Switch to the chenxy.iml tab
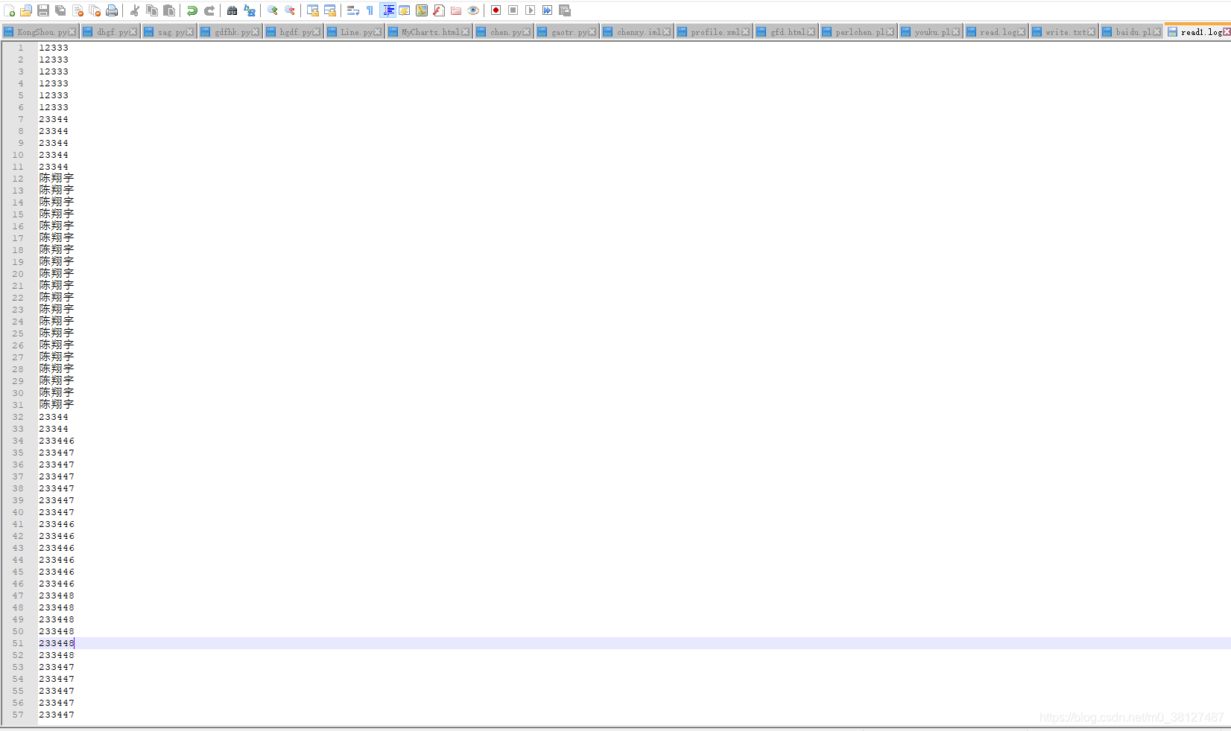The height and width of the screenshot is (731, 1231). (637, 32)
